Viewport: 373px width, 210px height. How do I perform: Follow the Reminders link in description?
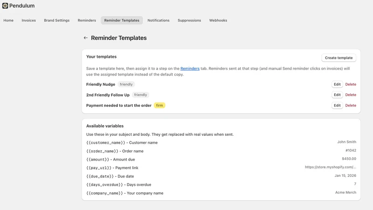tap(190, 69)
